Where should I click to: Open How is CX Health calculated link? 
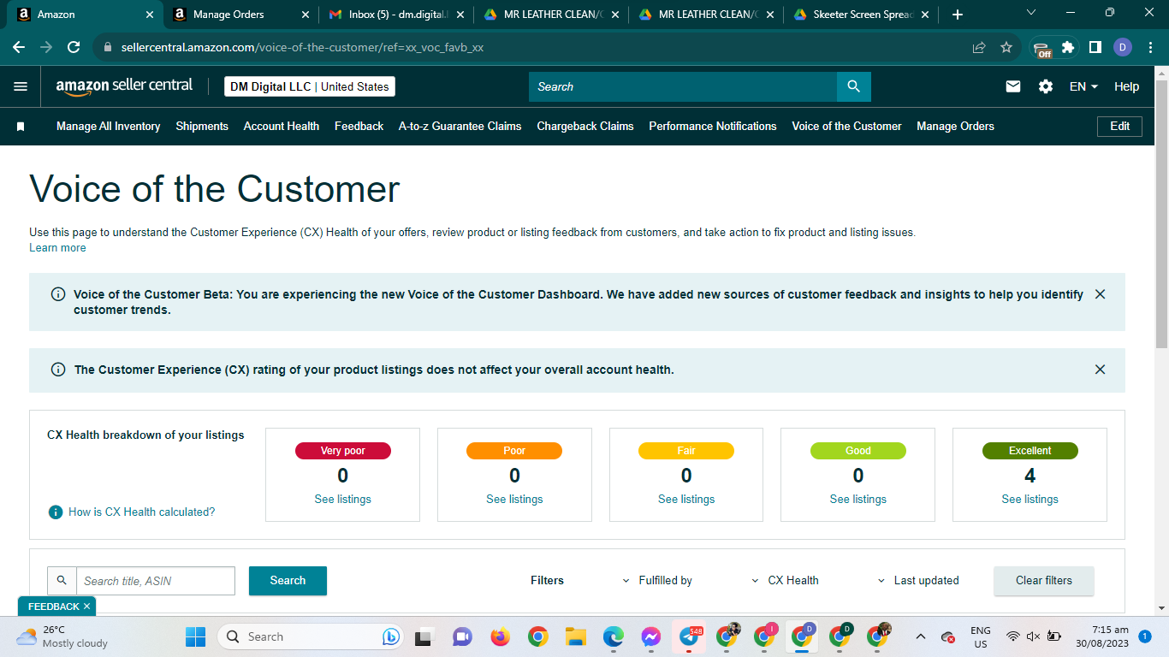(142, 512)
